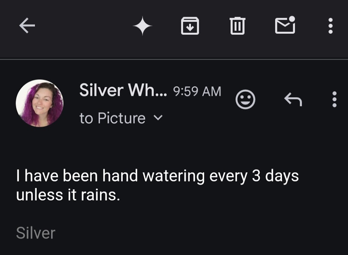Tap the sender name "Silver Wh..."

[x=123, y=90]
